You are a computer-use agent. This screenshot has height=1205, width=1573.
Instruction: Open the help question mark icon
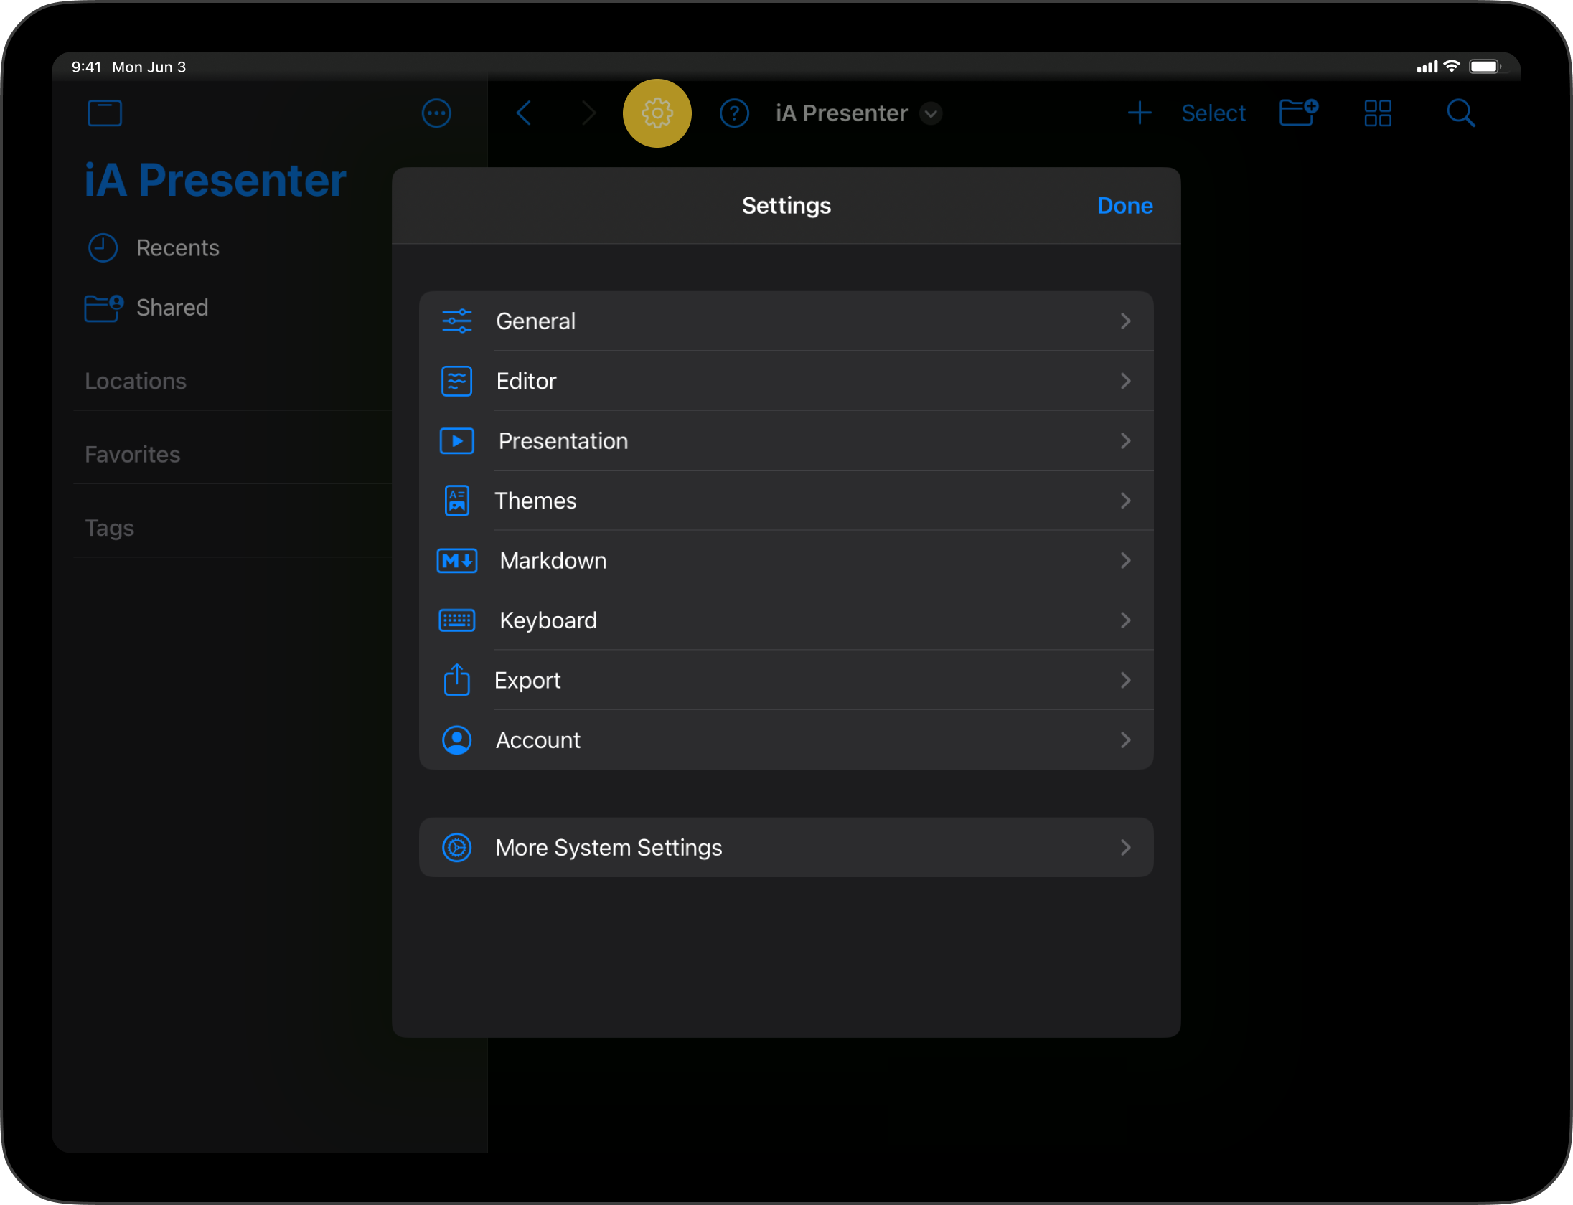pyautogui.click(x=734, y=113)
